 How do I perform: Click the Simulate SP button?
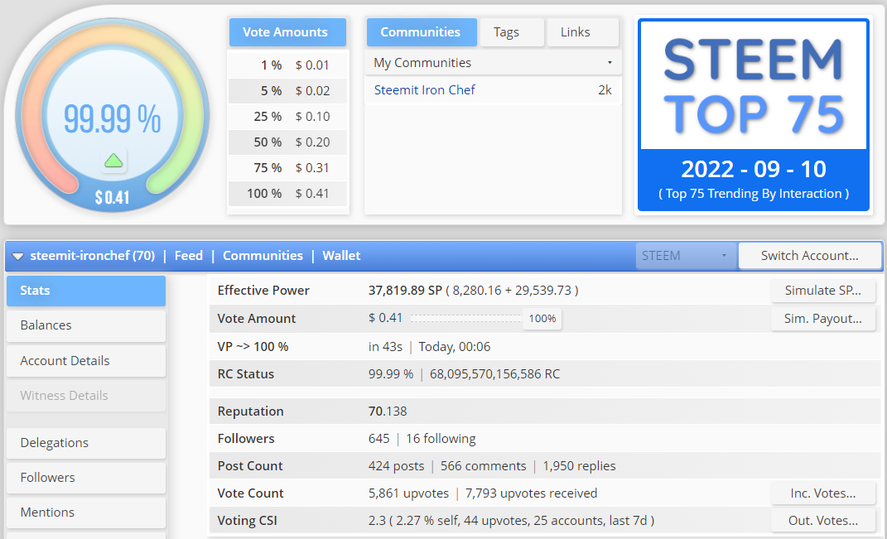coord(822,291)
